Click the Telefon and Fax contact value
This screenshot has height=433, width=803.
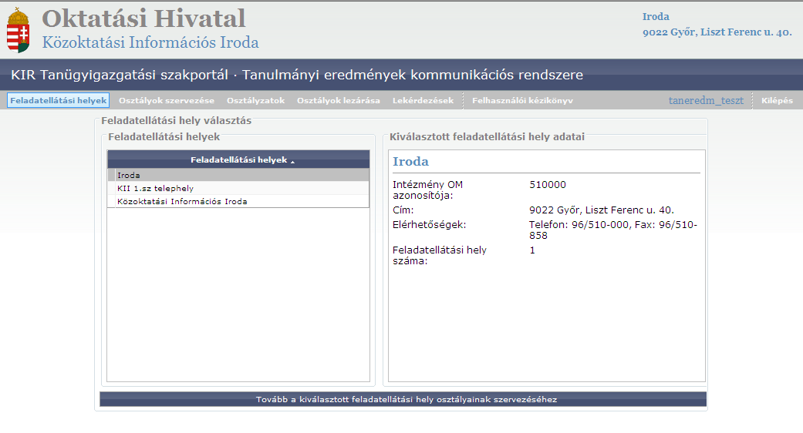point(613,230)
